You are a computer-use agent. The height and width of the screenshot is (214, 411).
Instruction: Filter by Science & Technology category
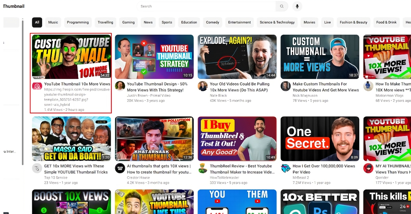tap(277, 22)
